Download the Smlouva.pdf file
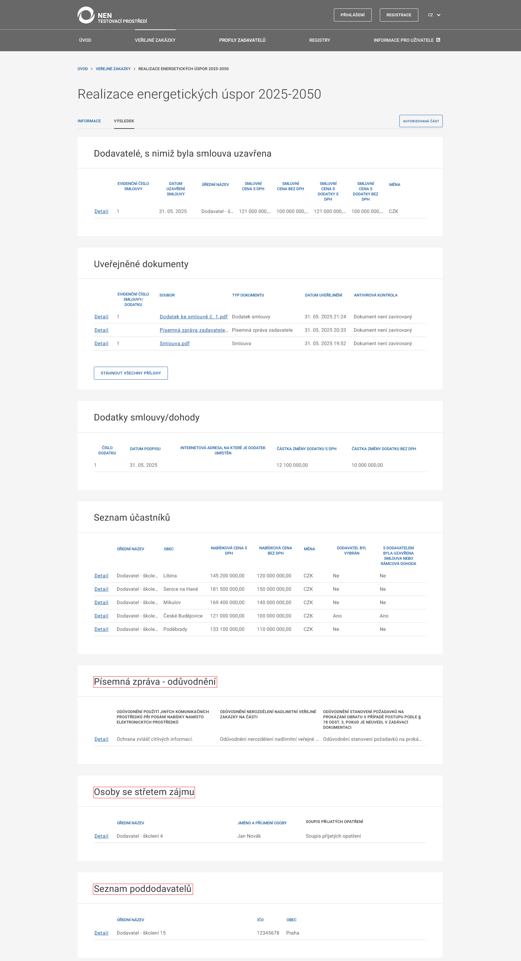 click(174, 343)
